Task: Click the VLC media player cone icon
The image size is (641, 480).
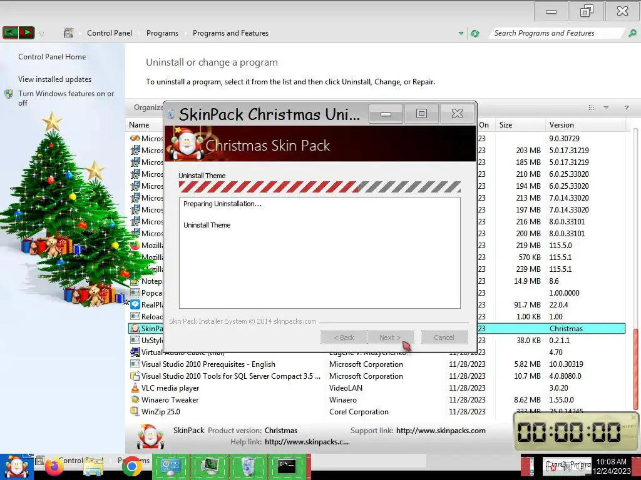Action: pos(135,387)
